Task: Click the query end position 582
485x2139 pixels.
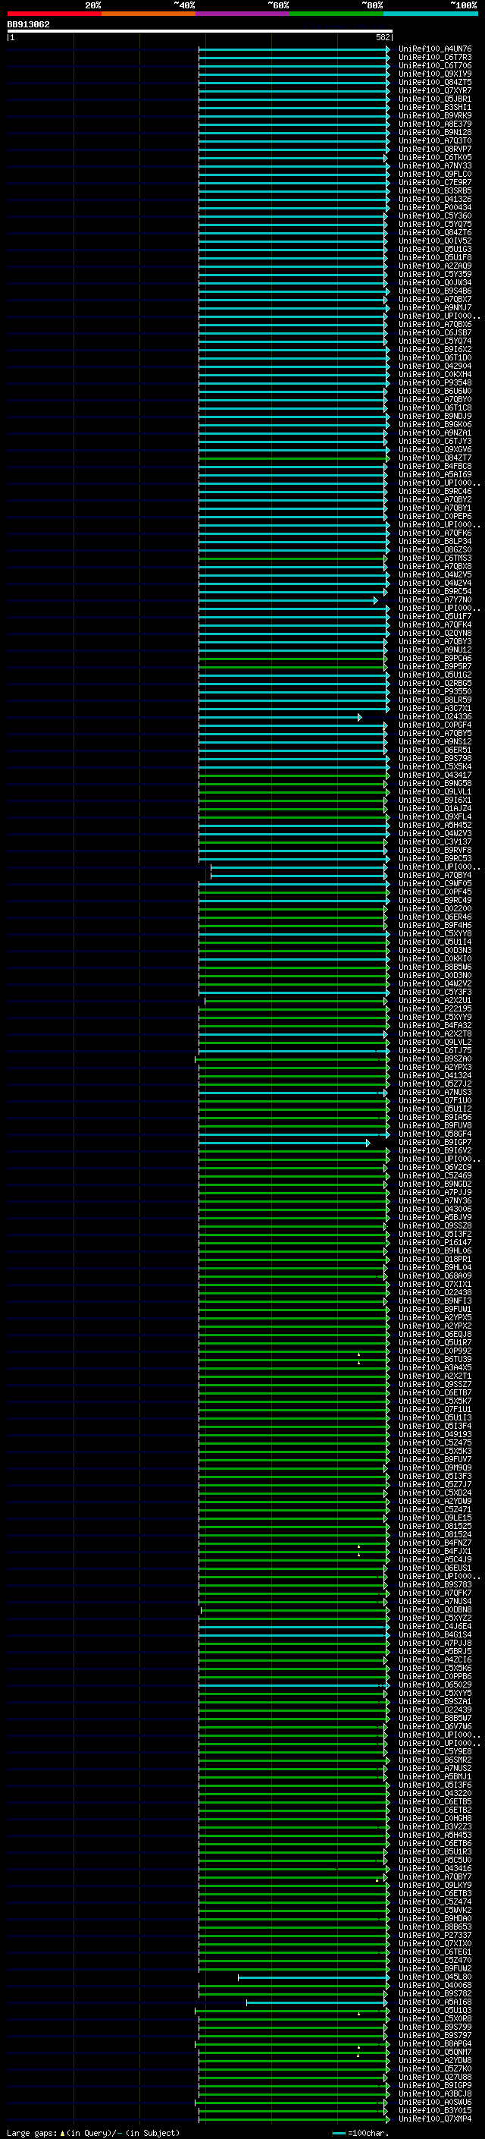Action: point(383,38)
